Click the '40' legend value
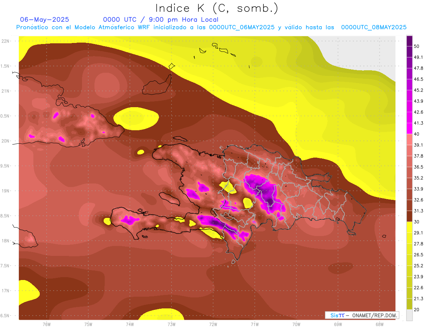Image resolution: width=426 pixels, height=329 pixels. (x=417, y=134)
